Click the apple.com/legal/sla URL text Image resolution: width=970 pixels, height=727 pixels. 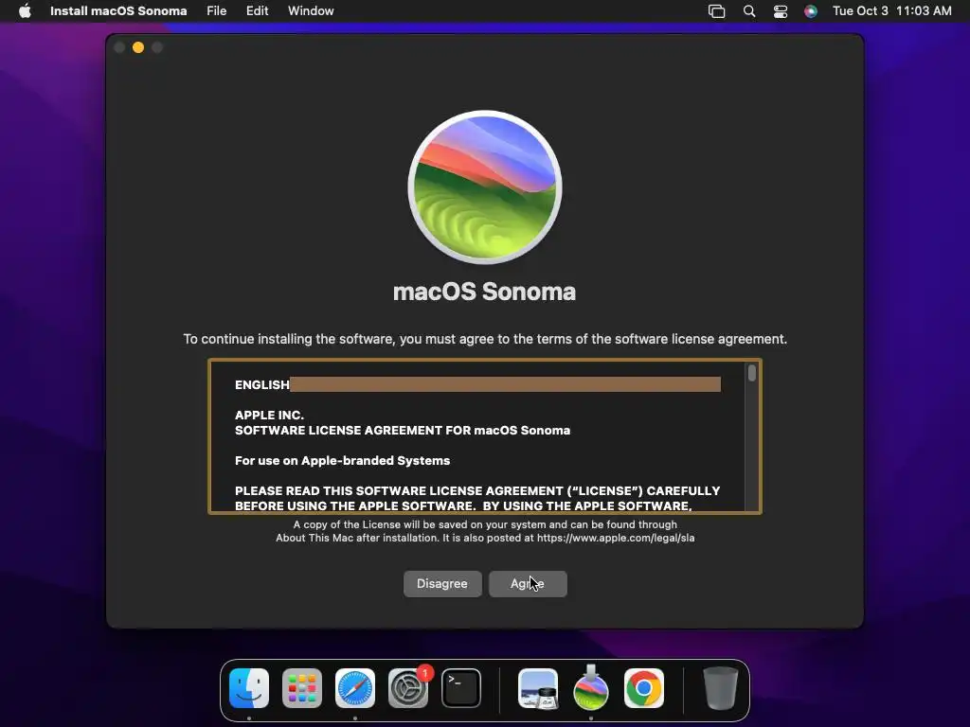(616, 538)
